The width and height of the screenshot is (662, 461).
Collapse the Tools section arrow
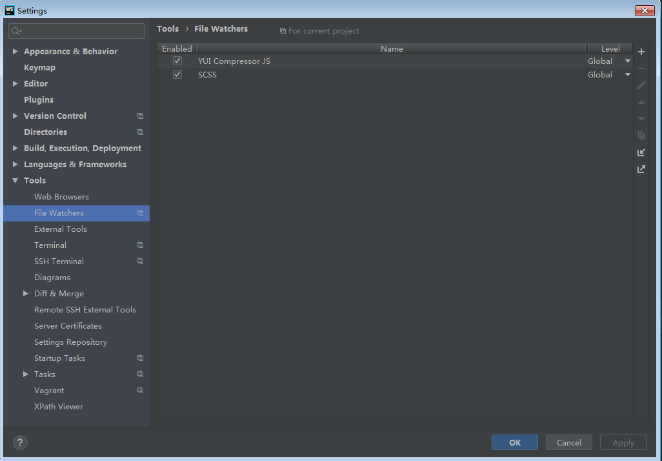coord(15,180)
